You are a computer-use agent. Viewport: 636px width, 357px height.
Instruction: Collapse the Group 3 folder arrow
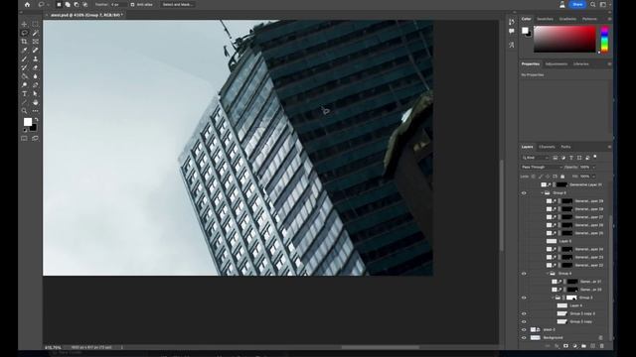click(x=553, y=297)
